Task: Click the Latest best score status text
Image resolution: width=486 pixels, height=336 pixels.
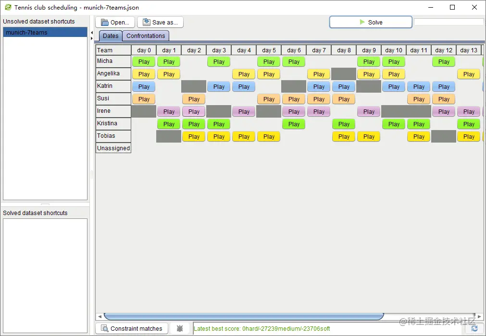Action: click(x=262, y=329)
